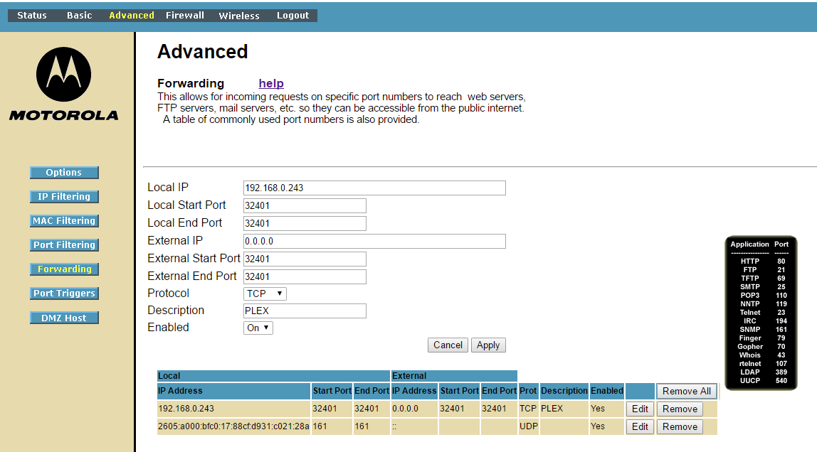Screen dimensions: 817x452
Task: Open the Options sidebar page
Action: click(64, 172)
